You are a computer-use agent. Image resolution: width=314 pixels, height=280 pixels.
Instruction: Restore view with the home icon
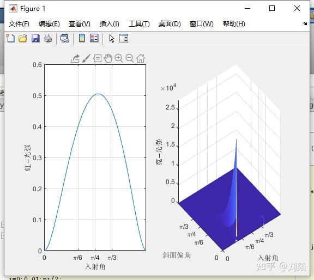pos(141,58)
